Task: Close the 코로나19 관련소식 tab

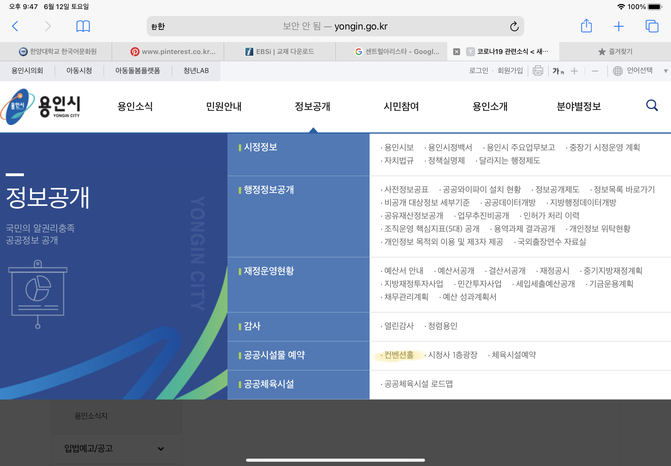Action: [457, 52]
